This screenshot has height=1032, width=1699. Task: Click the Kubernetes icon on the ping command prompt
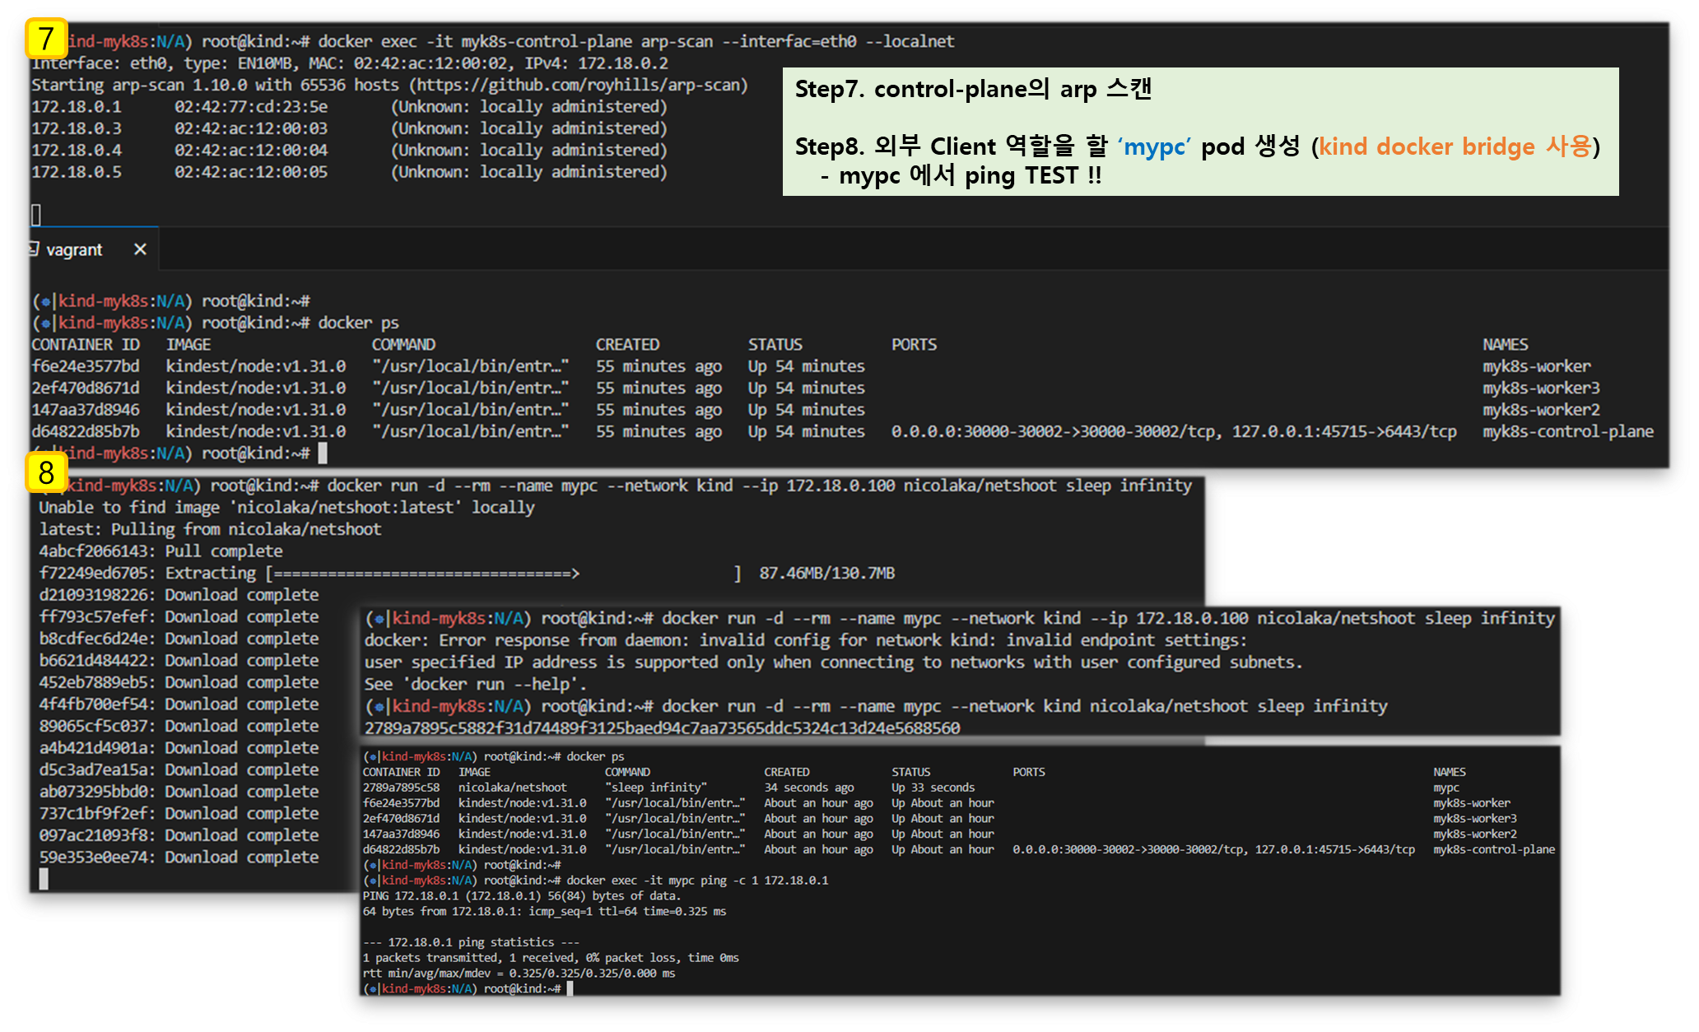click(373, 881)
